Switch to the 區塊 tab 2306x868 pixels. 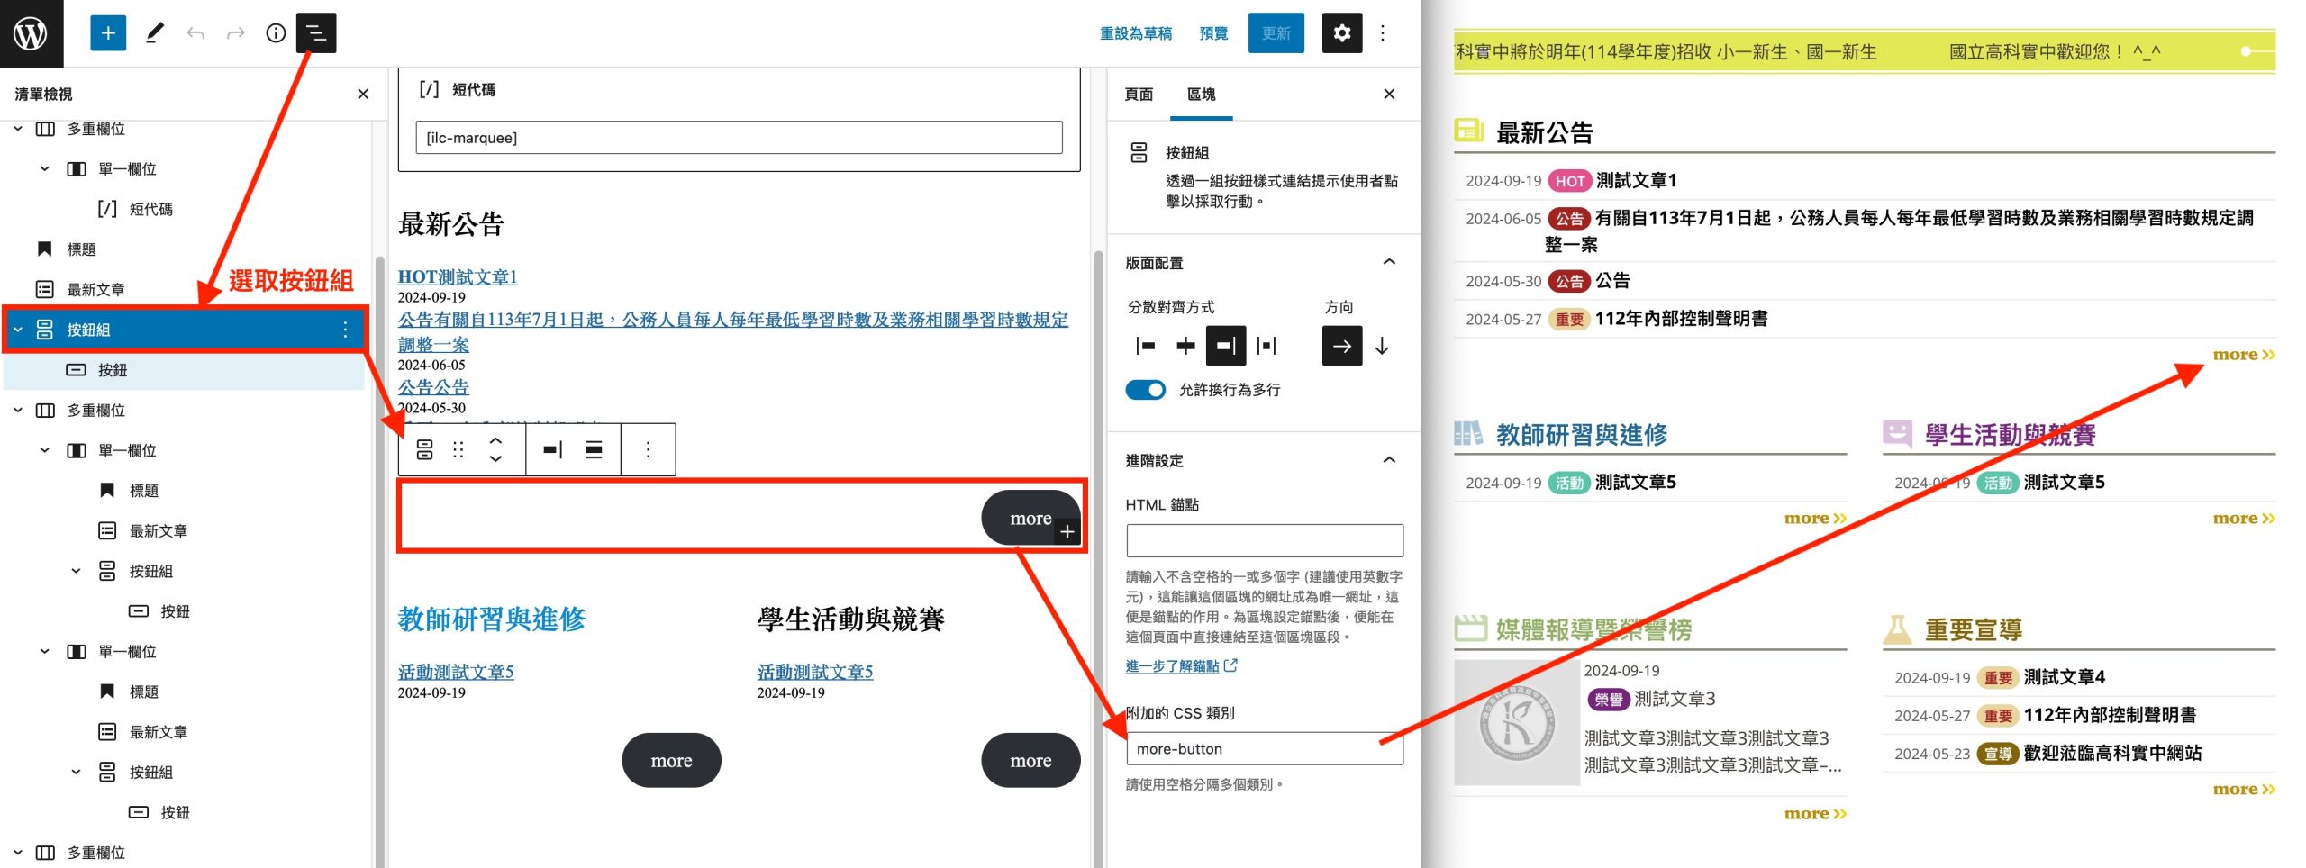coord(1201,94)
